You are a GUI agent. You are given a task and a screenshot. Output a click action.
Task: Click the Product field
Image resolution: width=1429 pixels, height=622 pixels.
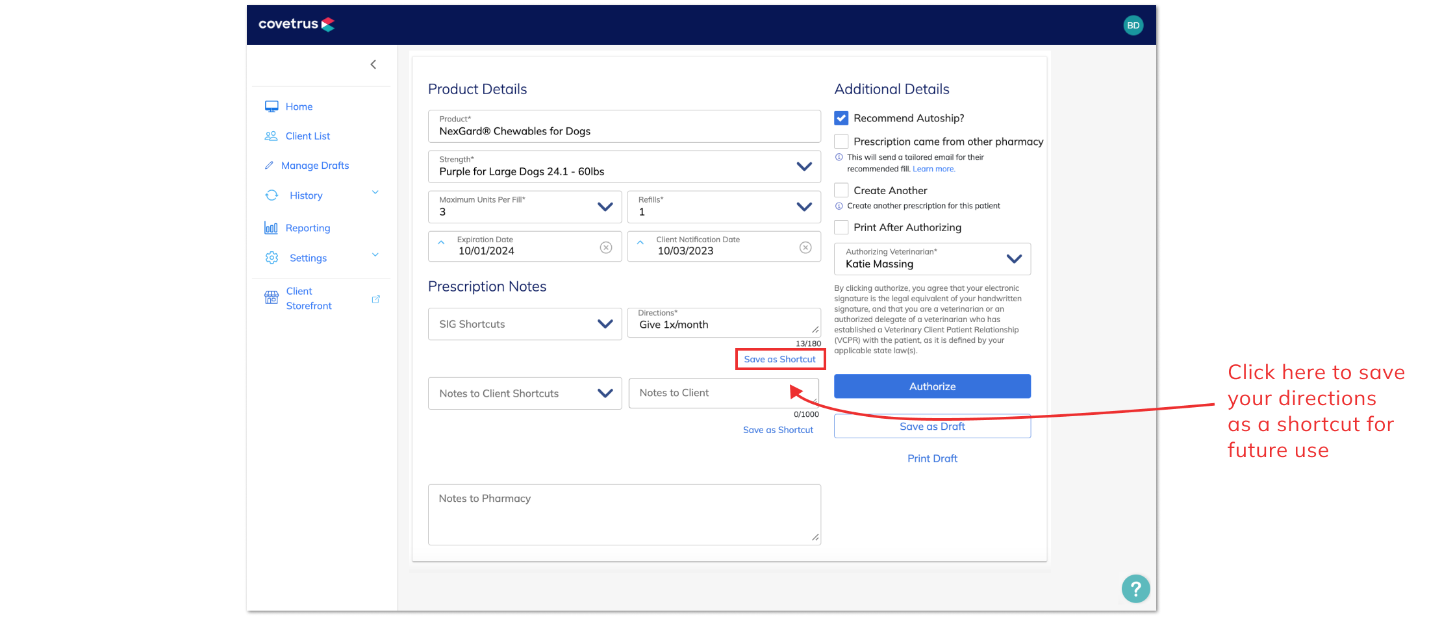[x=624, y=127]
